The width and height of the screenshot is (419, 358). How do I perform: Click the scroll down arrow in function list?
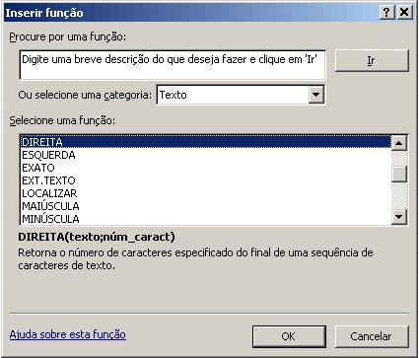399,217
